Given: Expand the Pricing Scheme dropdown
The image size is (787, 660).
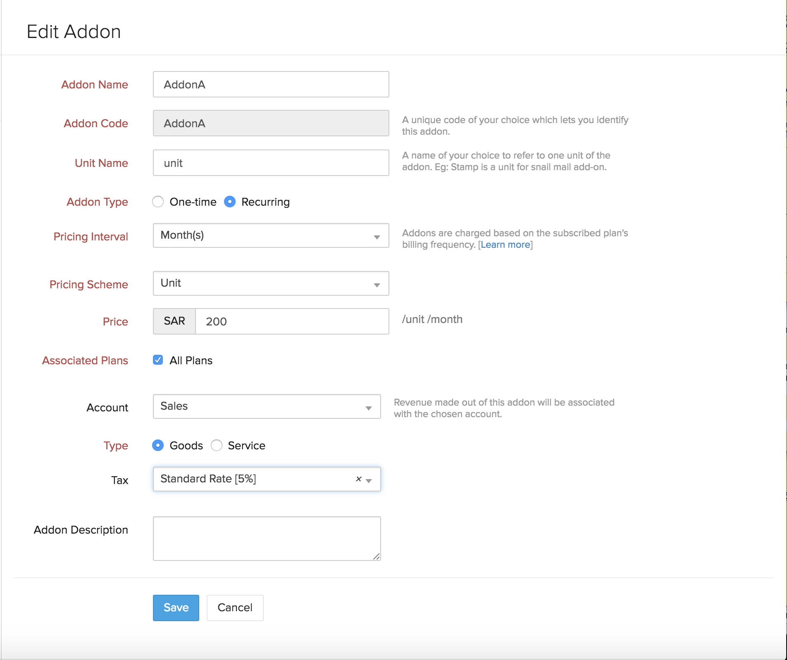Looking at the screenshot, I should [x=271, y=283].
